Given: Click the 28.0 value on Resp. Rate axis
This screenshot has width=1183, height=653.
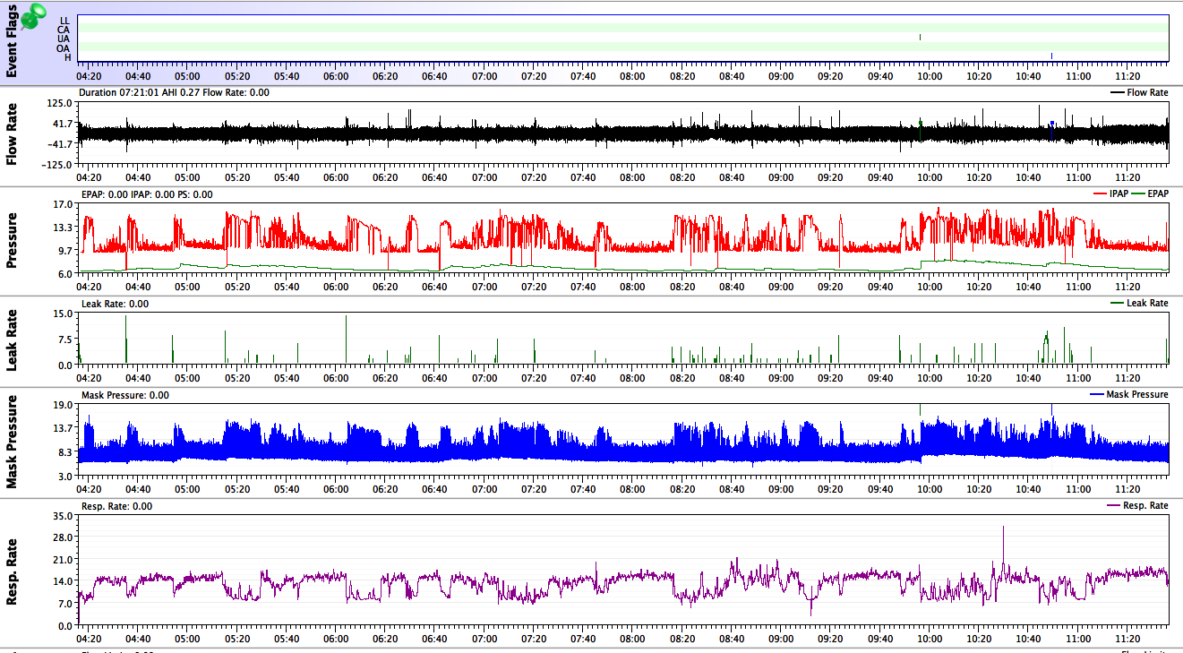Looking at the screenshot, I should pyautogui.click(x=62, y=538).
